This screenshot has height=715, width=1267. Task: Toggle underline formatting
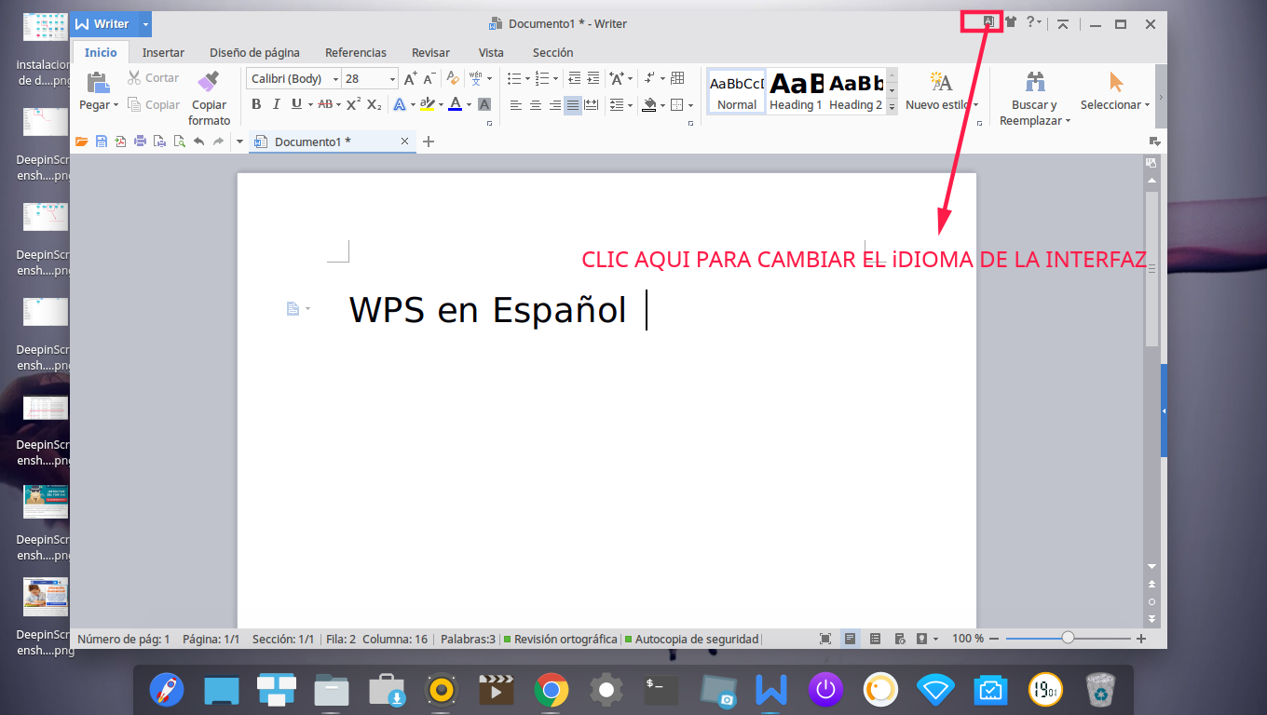pyautogui.click(x=296, y=104)
